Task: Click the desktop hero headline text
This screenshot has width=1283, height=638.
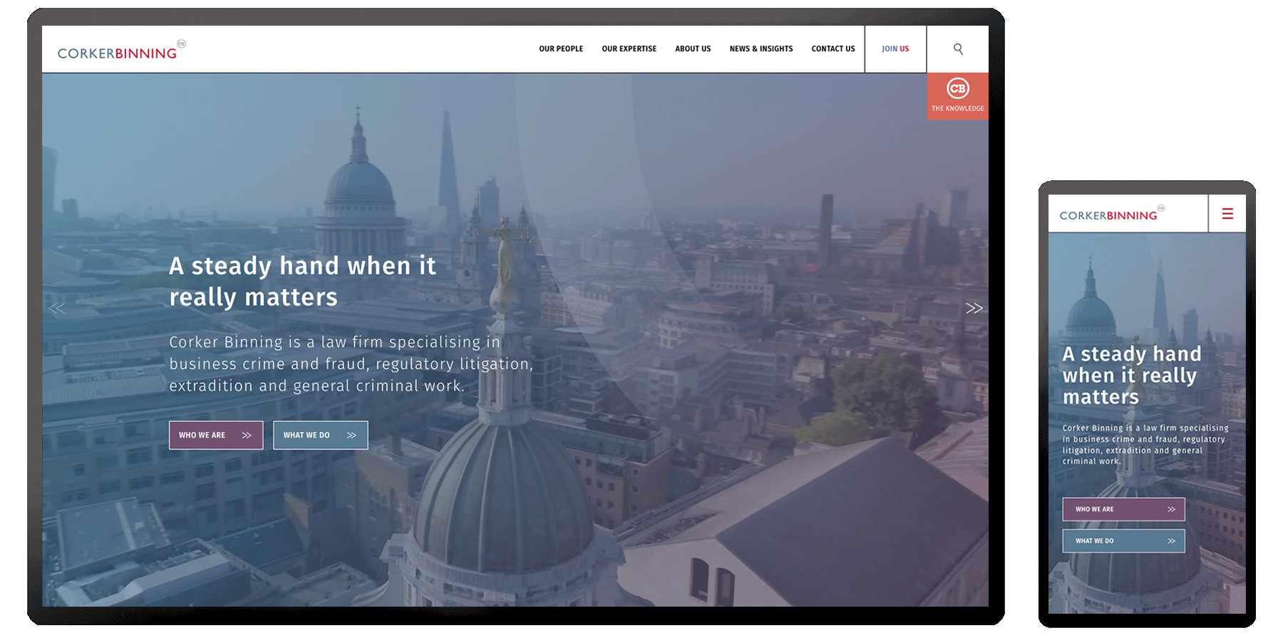Action: tap(302, 281)
